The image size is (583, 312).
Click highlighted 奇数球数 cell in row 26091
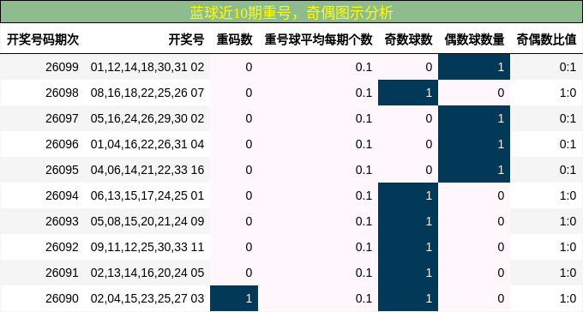pyautogui.click(x=408, y=273)
